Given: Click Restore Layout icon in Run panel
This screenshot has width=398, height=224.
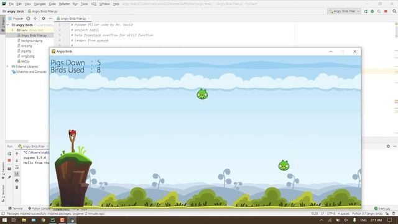Looking at the screenshot, I should click(9, 169).
